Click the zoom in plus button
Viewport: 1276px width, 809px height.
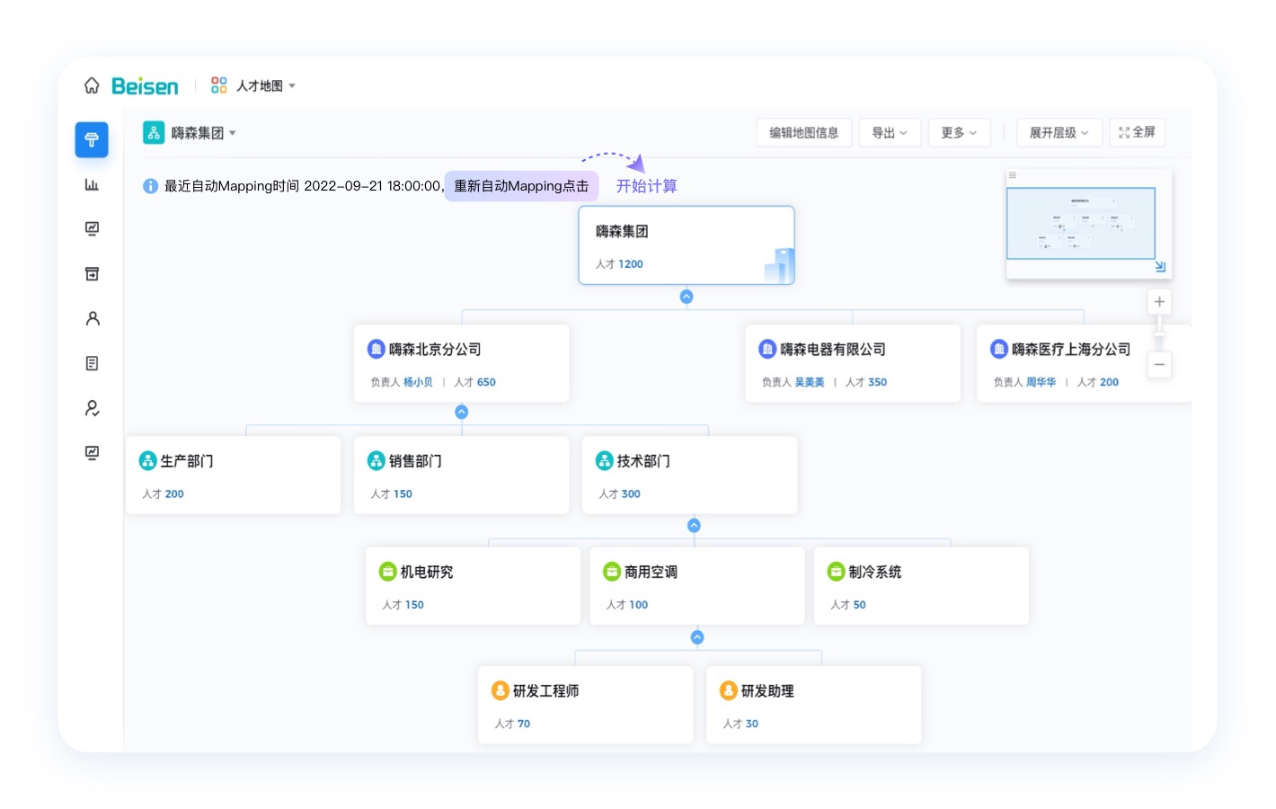(x=1159, y=302)
